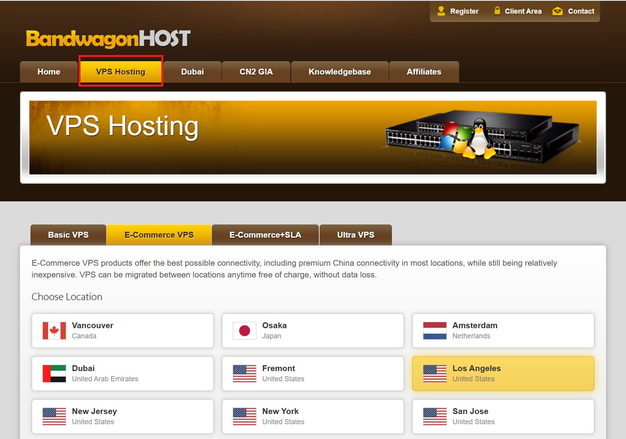Click the Japan flag icon for Osaka

(245, 331)
